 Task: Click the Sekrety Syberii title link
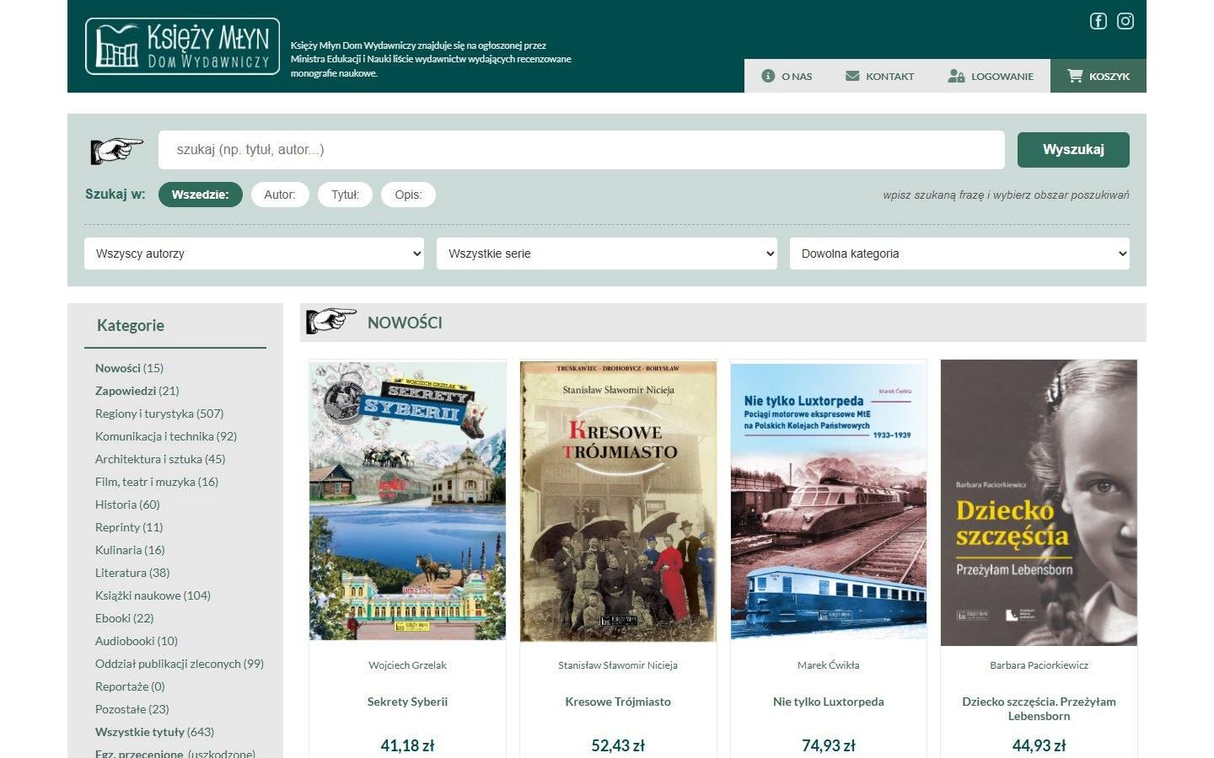(x=407, y=702)
